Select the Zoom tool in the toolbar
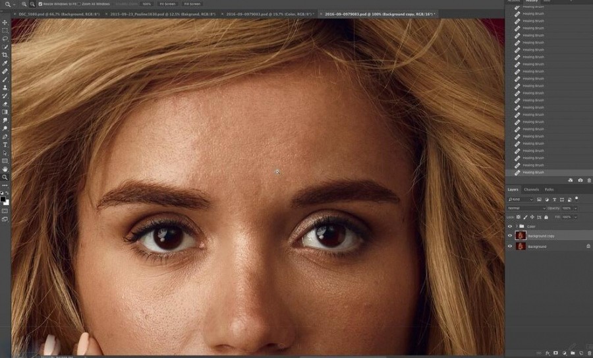Screen dimensions: 593x358 5,177
